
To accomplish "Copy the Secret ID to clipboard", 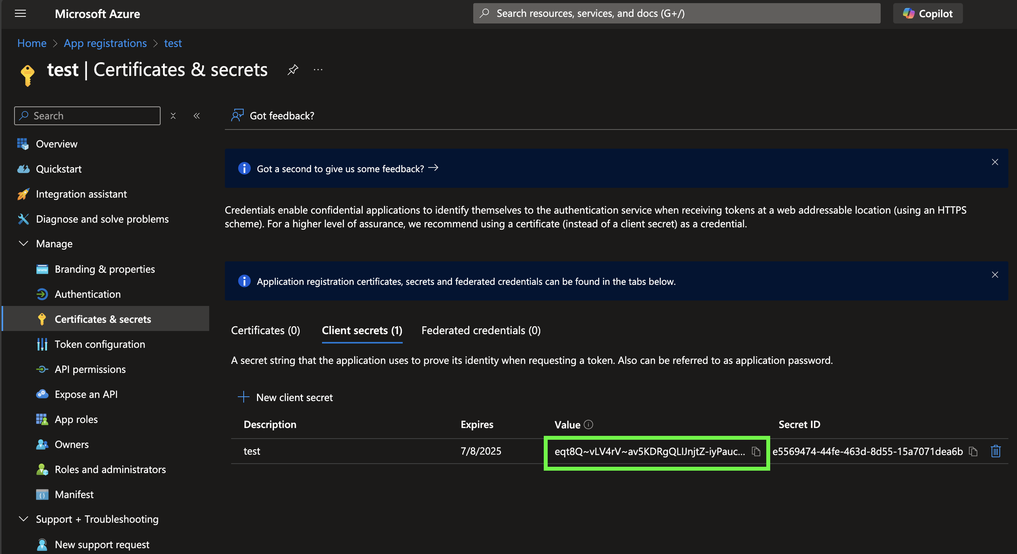I will point(973,451).
